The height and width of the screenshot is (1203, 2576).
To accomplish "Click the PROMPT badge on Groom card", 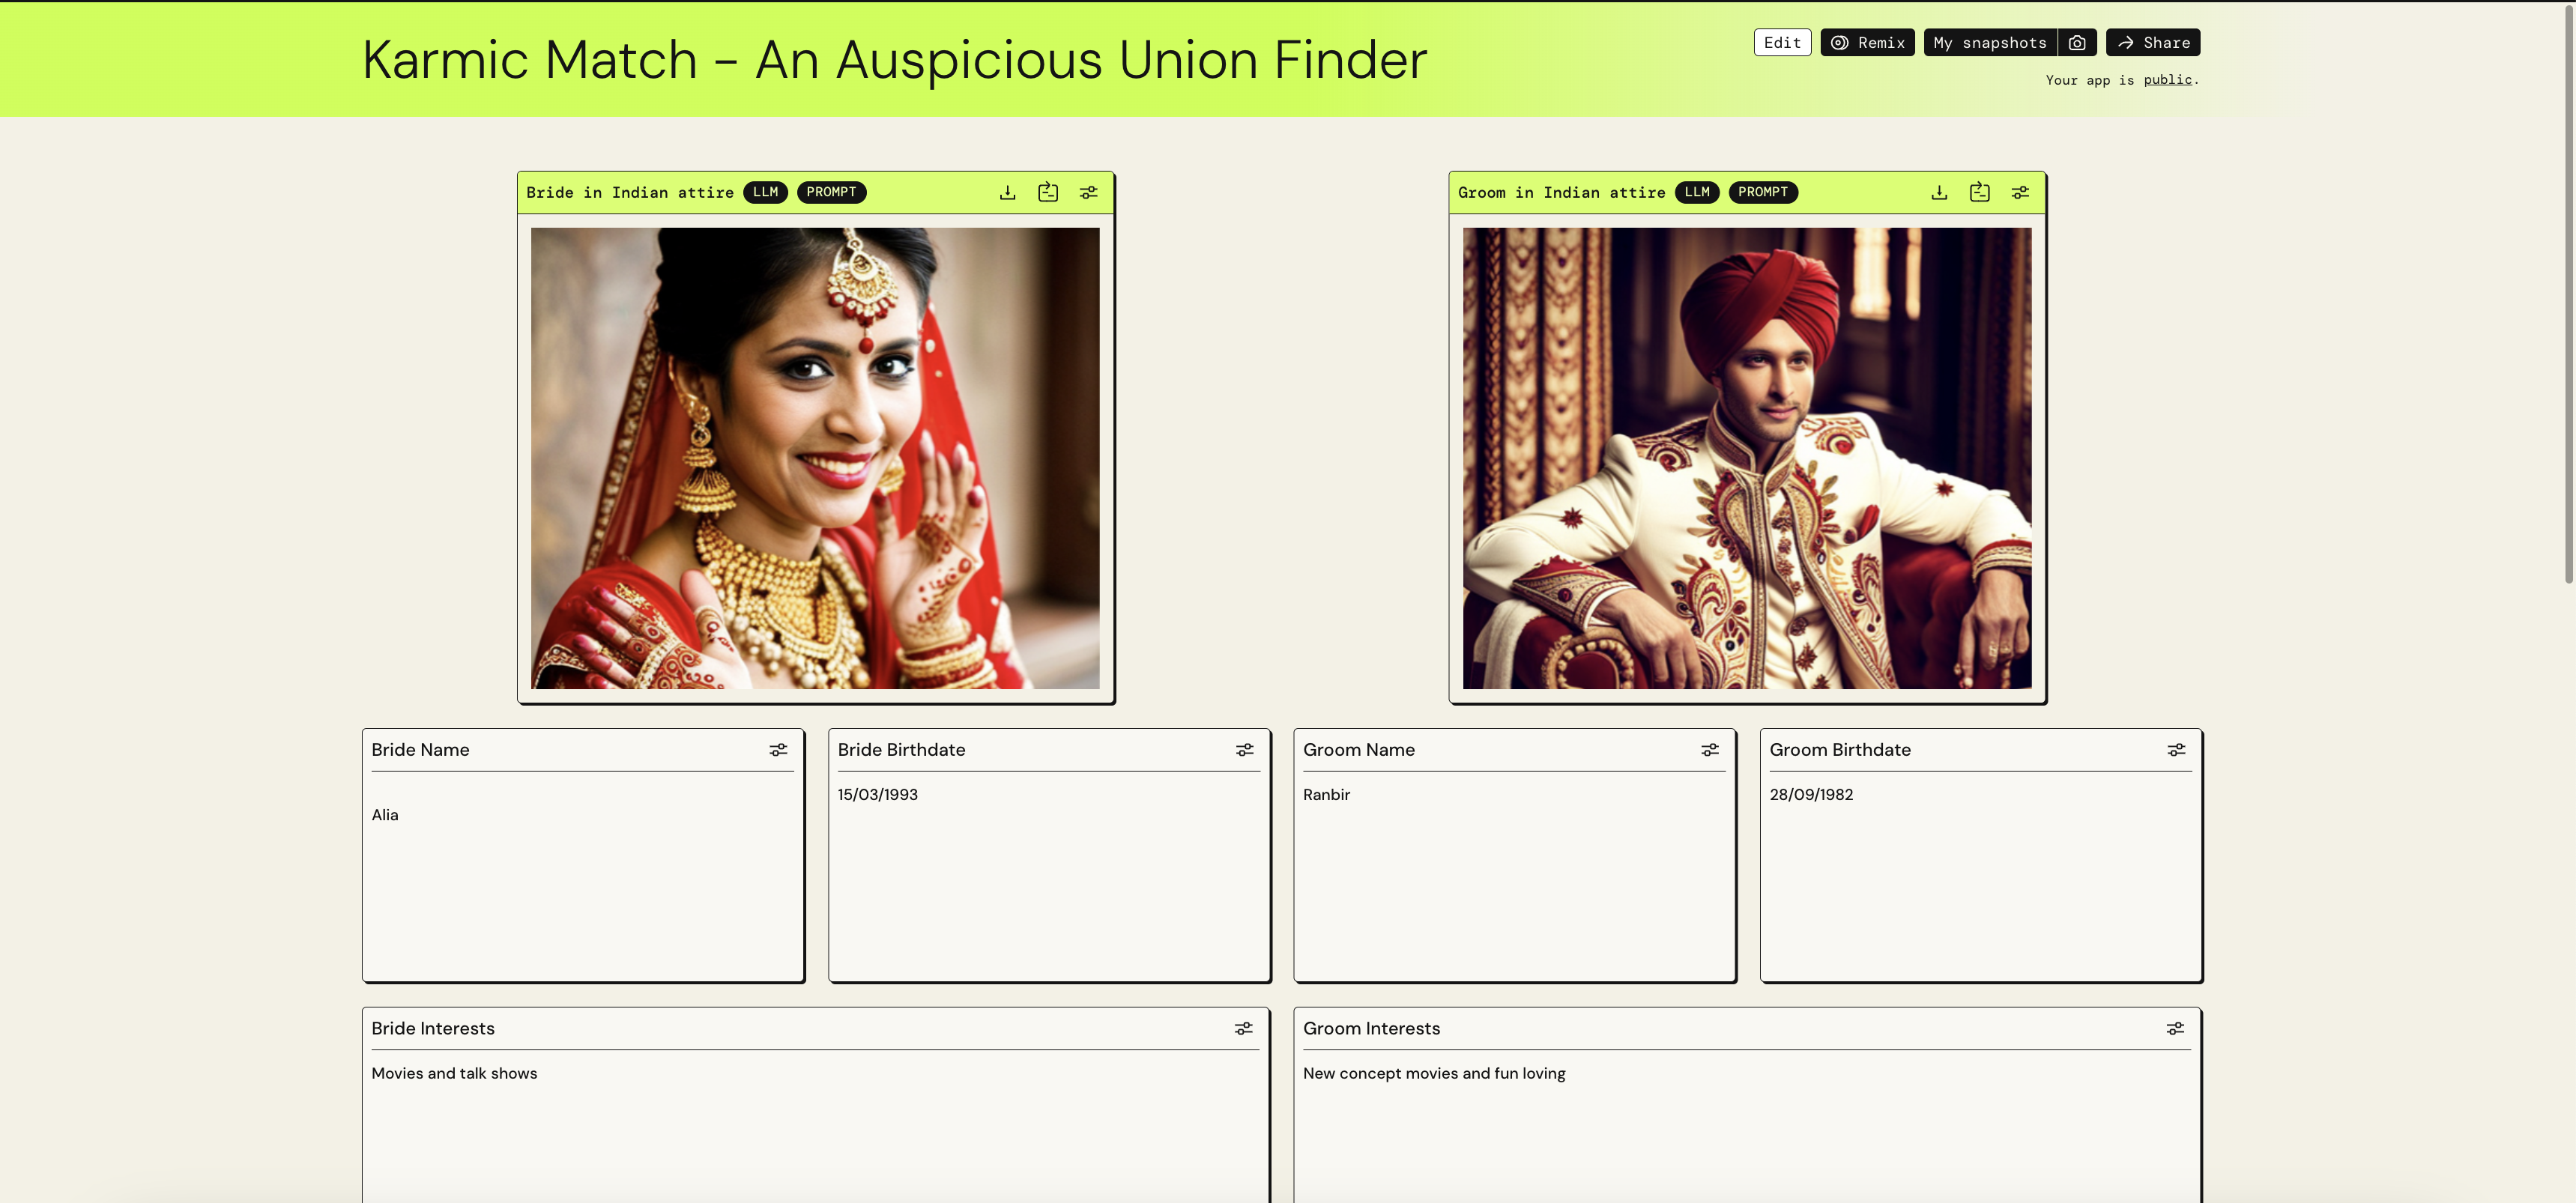I will [1762, 192].
